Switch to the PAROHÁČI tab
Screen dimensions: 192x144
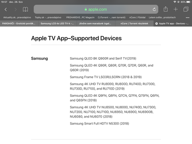[19, 24]
